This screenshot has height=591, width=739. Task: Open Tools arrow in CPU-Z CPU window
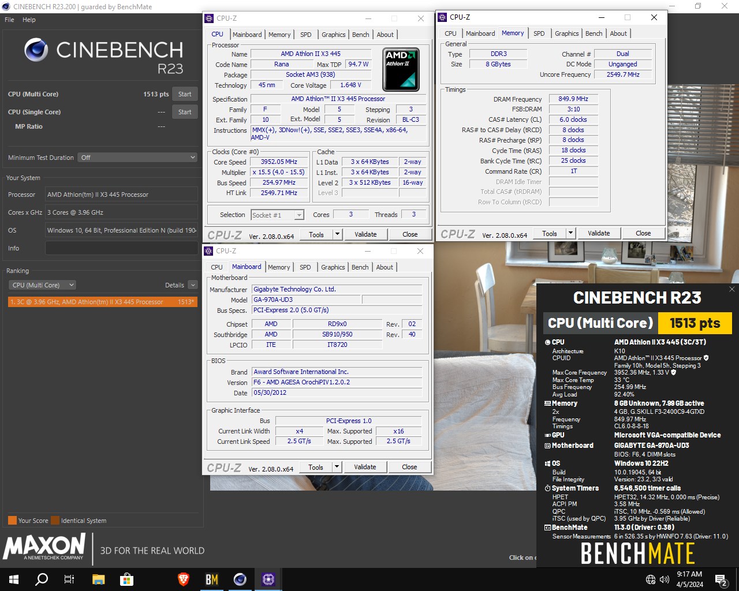click(337, 234)
